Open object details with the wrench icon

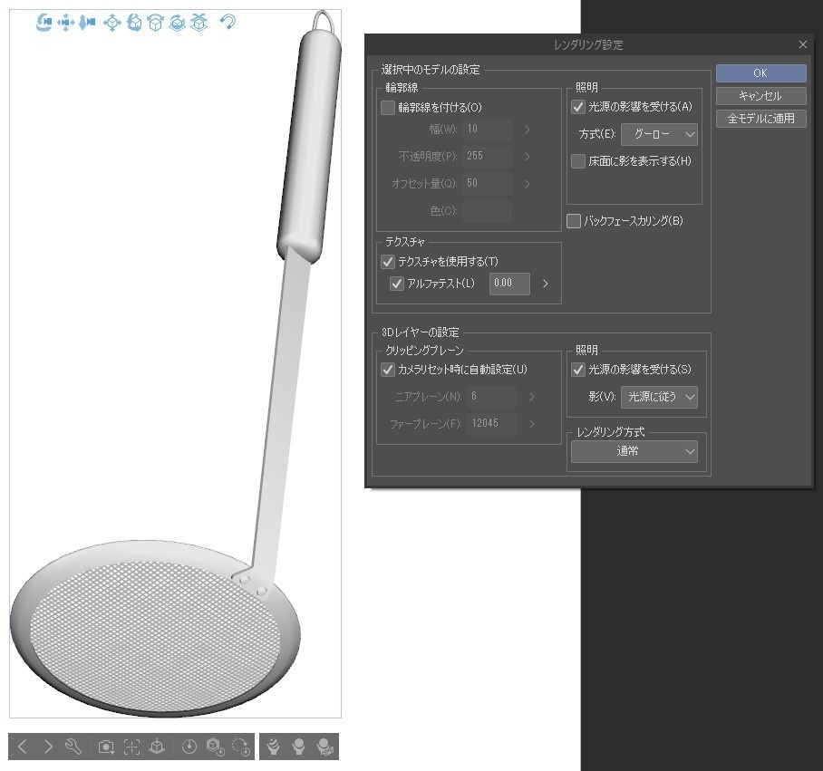point(73,747)
